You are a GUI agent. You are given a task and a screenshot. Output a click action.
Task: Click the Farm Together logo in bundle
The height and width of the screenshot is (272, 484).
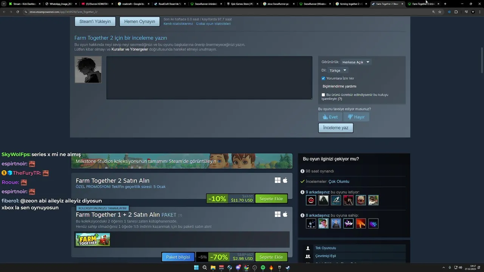pos(93,240)
